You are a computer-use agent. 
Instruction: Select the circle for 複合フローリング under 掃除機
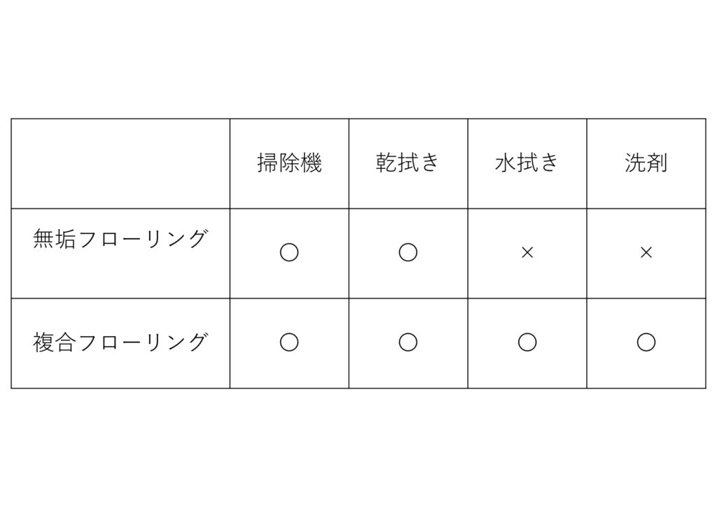click(289, 342)
